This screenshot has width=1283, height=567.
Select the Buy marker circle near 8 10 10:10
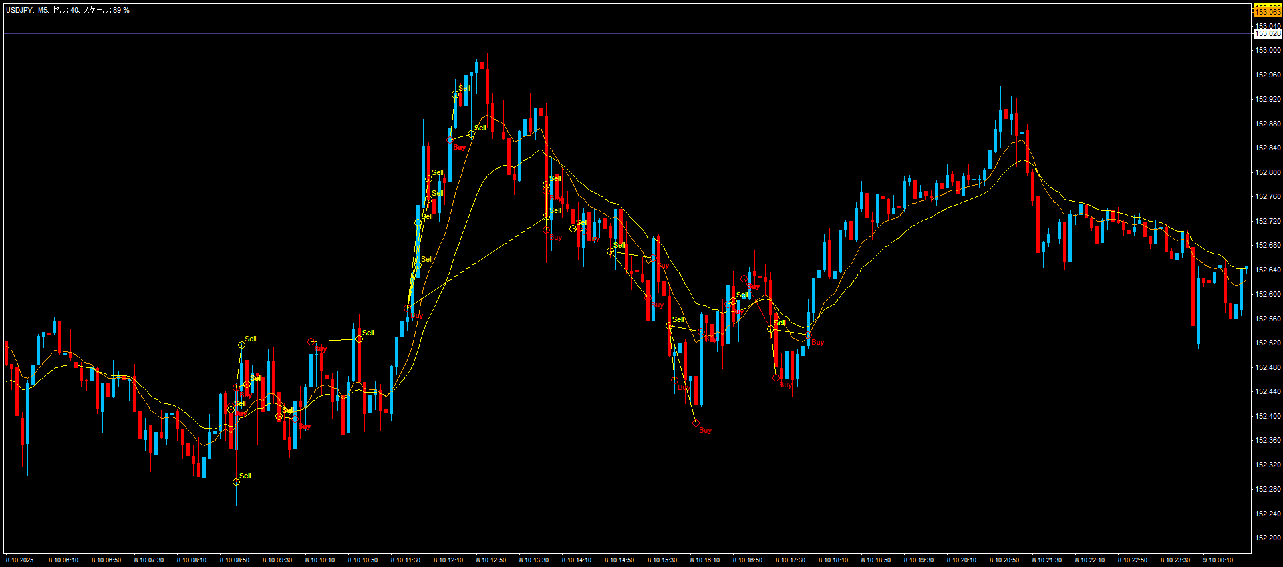point(311,341)
